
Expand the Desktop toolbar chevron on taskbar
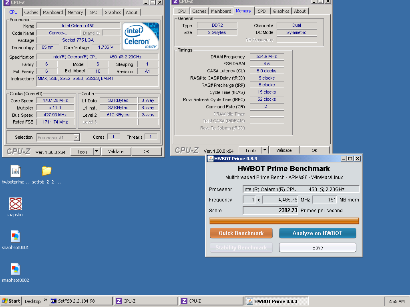[x=46, y=300]
